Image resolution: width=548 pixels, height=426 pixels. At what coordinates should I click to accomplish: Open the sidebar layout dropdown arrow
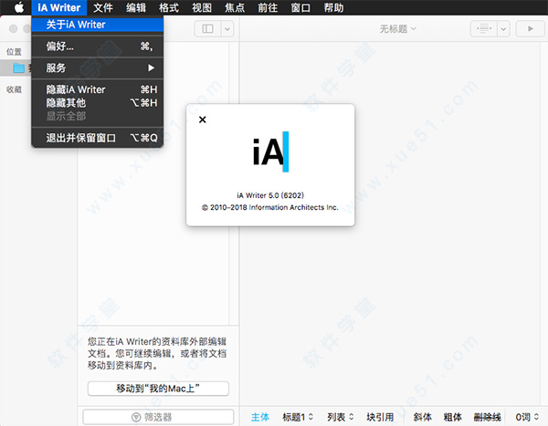(227, 28)
